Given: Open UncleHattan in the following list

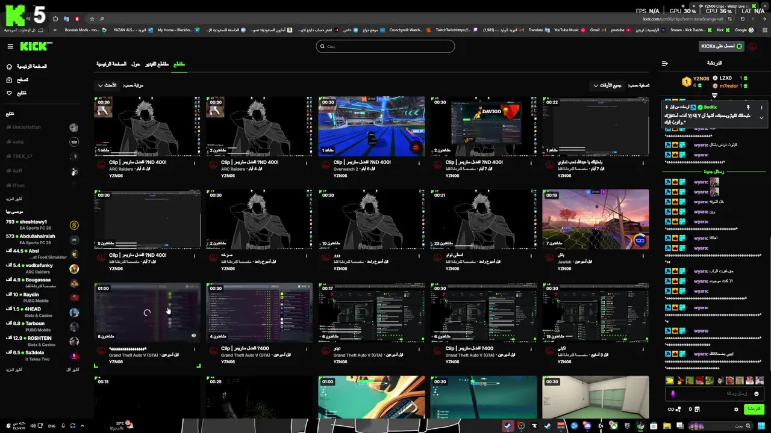Looking at the screenshot, I should point(42,127).
